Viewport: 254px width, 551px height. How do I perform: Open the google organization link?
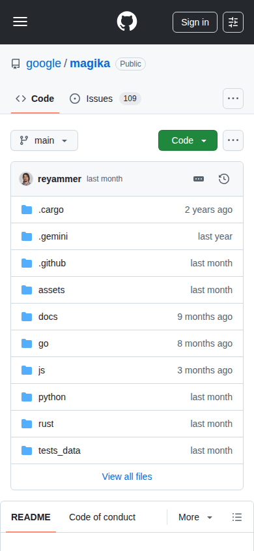click(x=44, y=63)
